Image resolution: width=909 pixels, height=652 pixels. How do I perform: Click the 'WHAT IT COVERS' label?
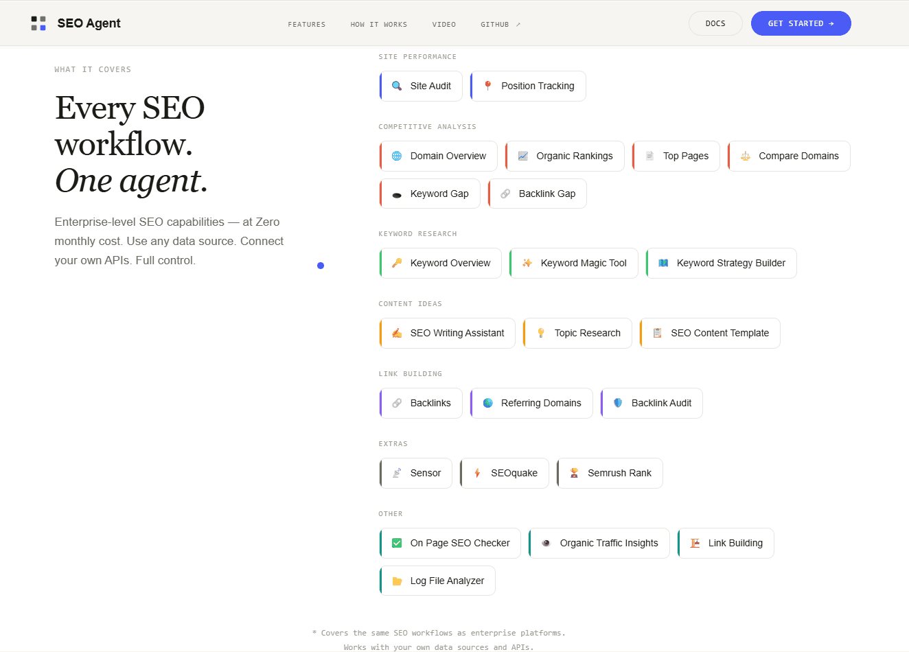point(93,69)
